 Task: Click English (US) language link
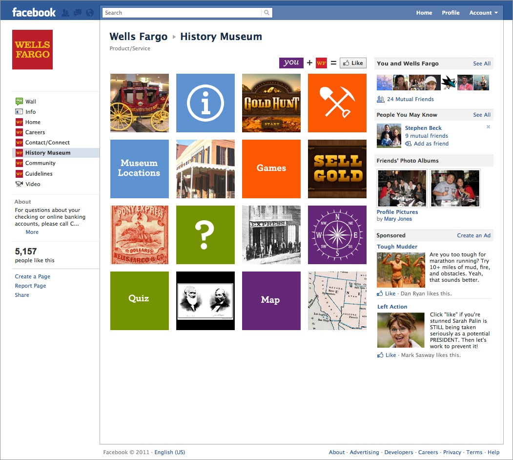(x=169, y=452)
